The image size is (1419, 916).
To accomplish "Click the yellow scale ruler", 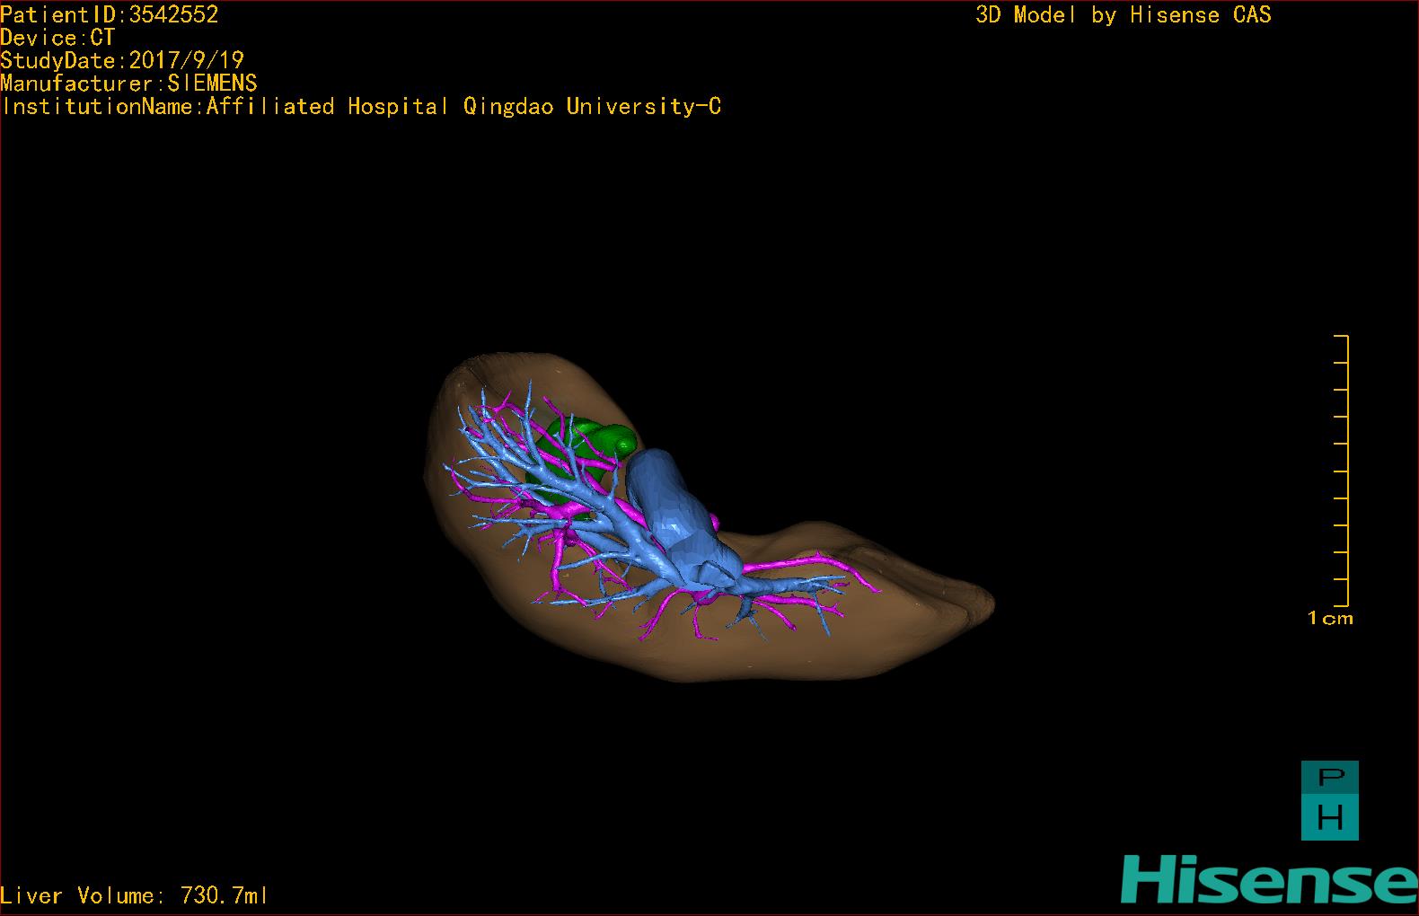I will tap(1342, 471).
